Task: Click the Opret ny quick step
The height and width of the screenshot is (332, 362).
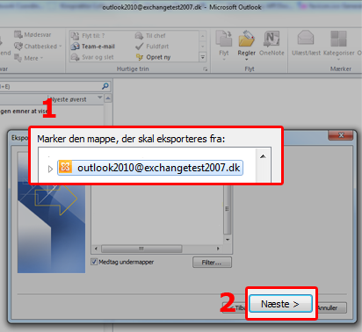Action: (x=153, y=57)
